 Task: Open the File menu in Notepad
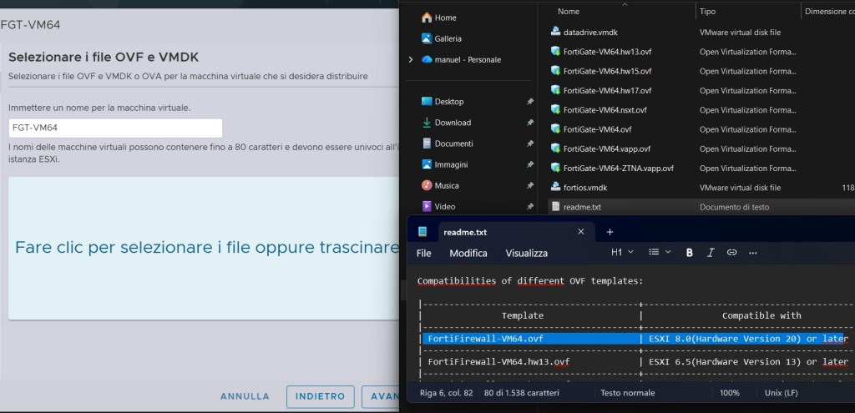[424, 253]
